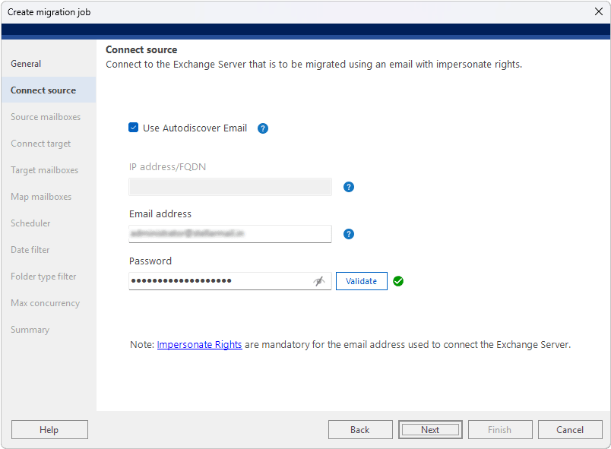This screenshot has height=449, width=611.
Task: Click the green validation success checkmark
Action: pos(398,281)
